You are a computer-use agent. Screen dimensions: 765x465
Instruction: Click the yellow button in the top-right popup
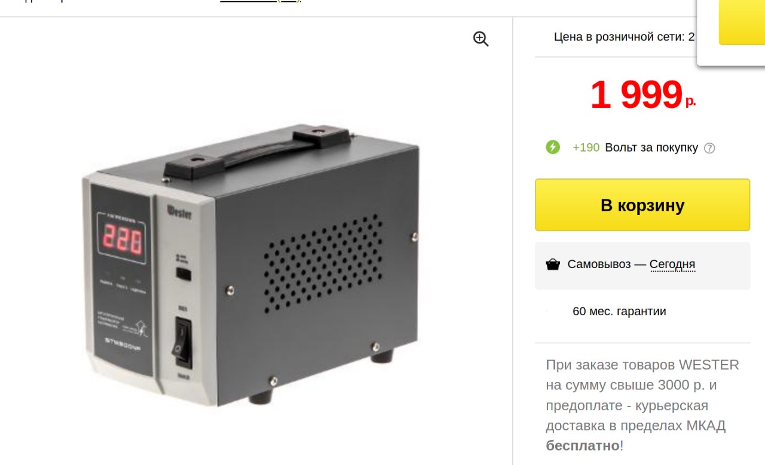click(x=742, y=22)
